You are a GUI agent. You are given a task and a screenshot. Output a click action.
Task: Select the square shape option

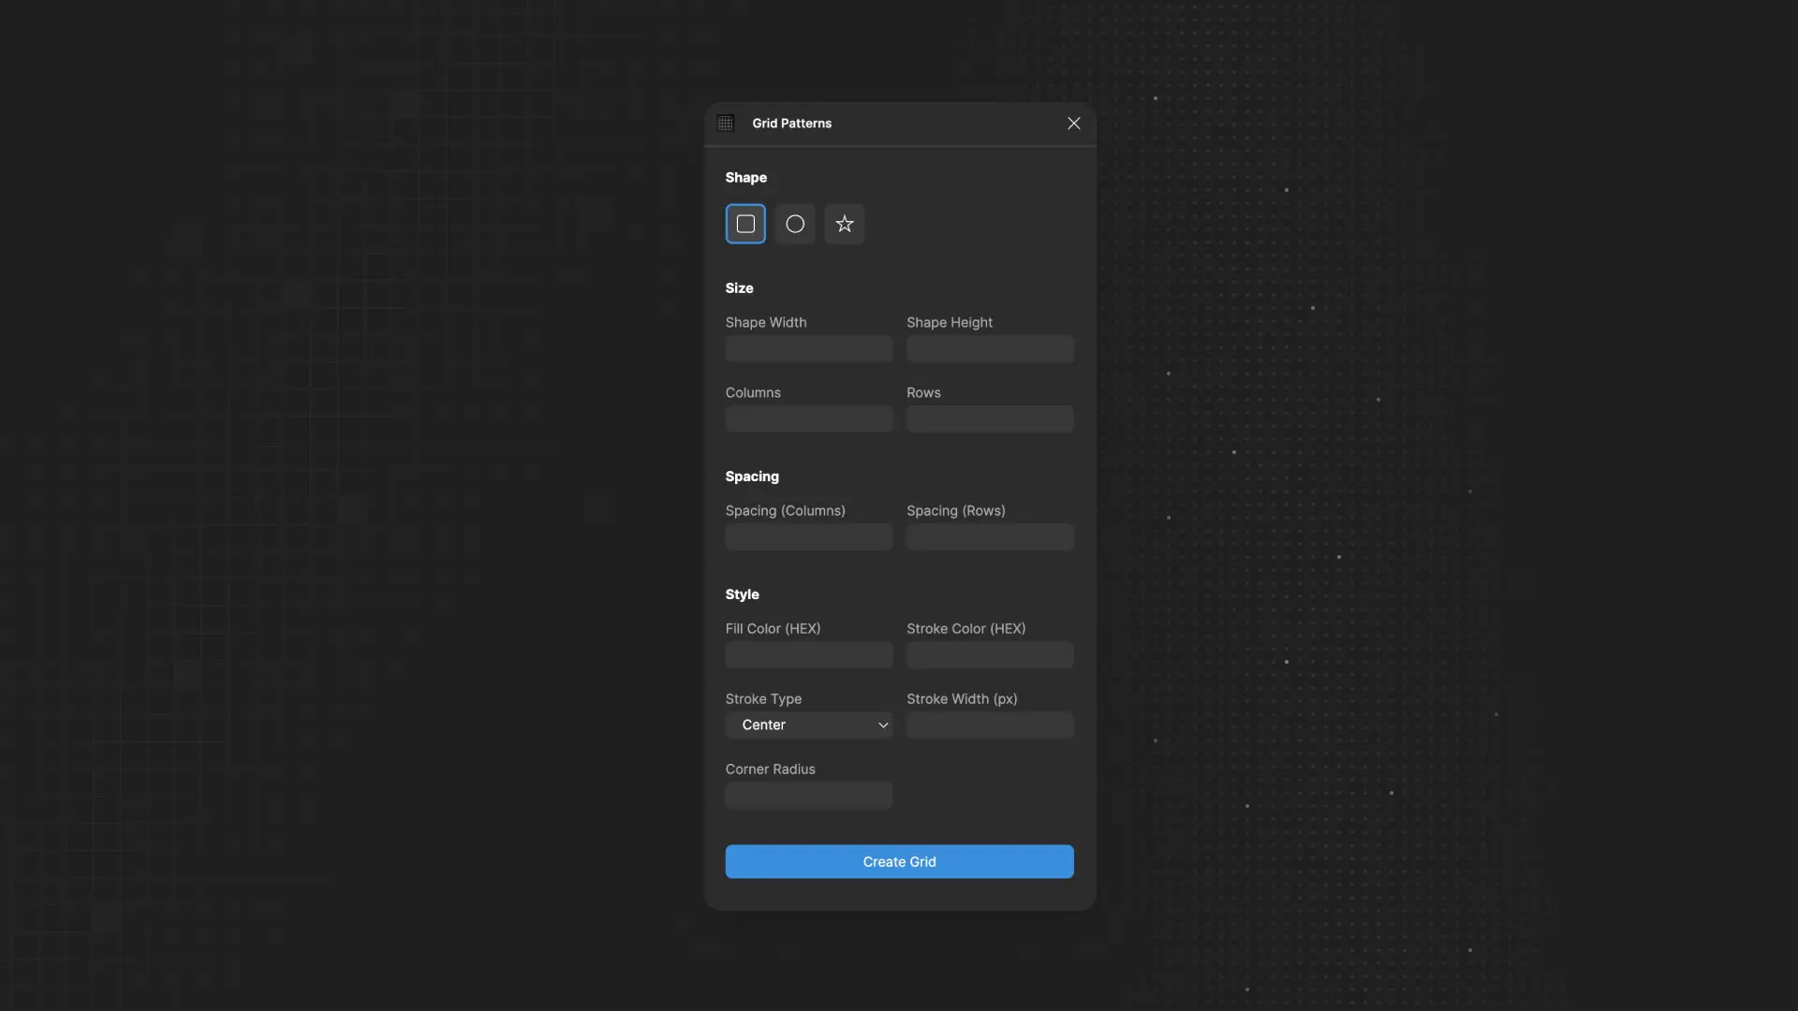coord(745,224)
